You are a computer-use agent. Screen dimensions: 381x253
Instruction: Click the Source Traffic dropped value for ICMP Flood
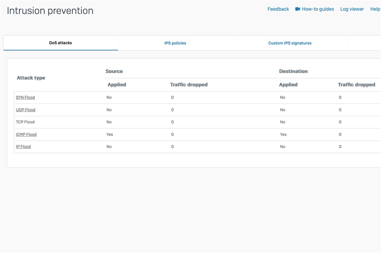(172, 134)
